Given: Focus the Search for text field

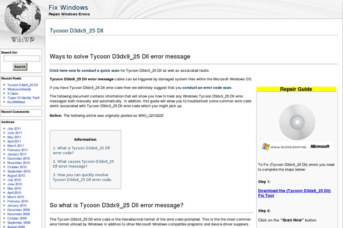Looking at the screenshot, I should [x=22, y=58].
